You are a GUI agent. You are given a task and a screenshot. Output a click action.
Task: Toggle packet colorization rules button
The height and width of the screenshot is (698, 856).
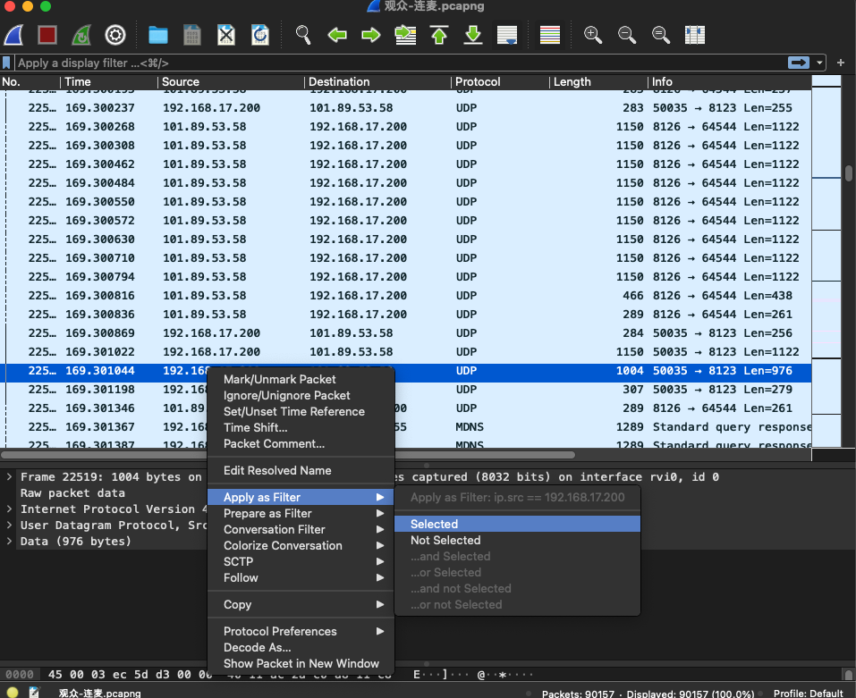point(550,35)
